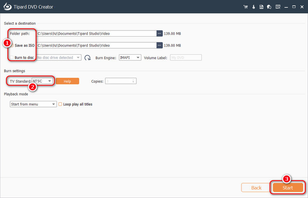
Task: Maximize the Tipard DVD Creator window
Action: [294, 7]
